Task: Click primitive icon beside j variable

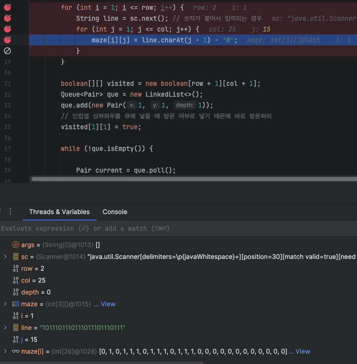Action: coord(16,339)
